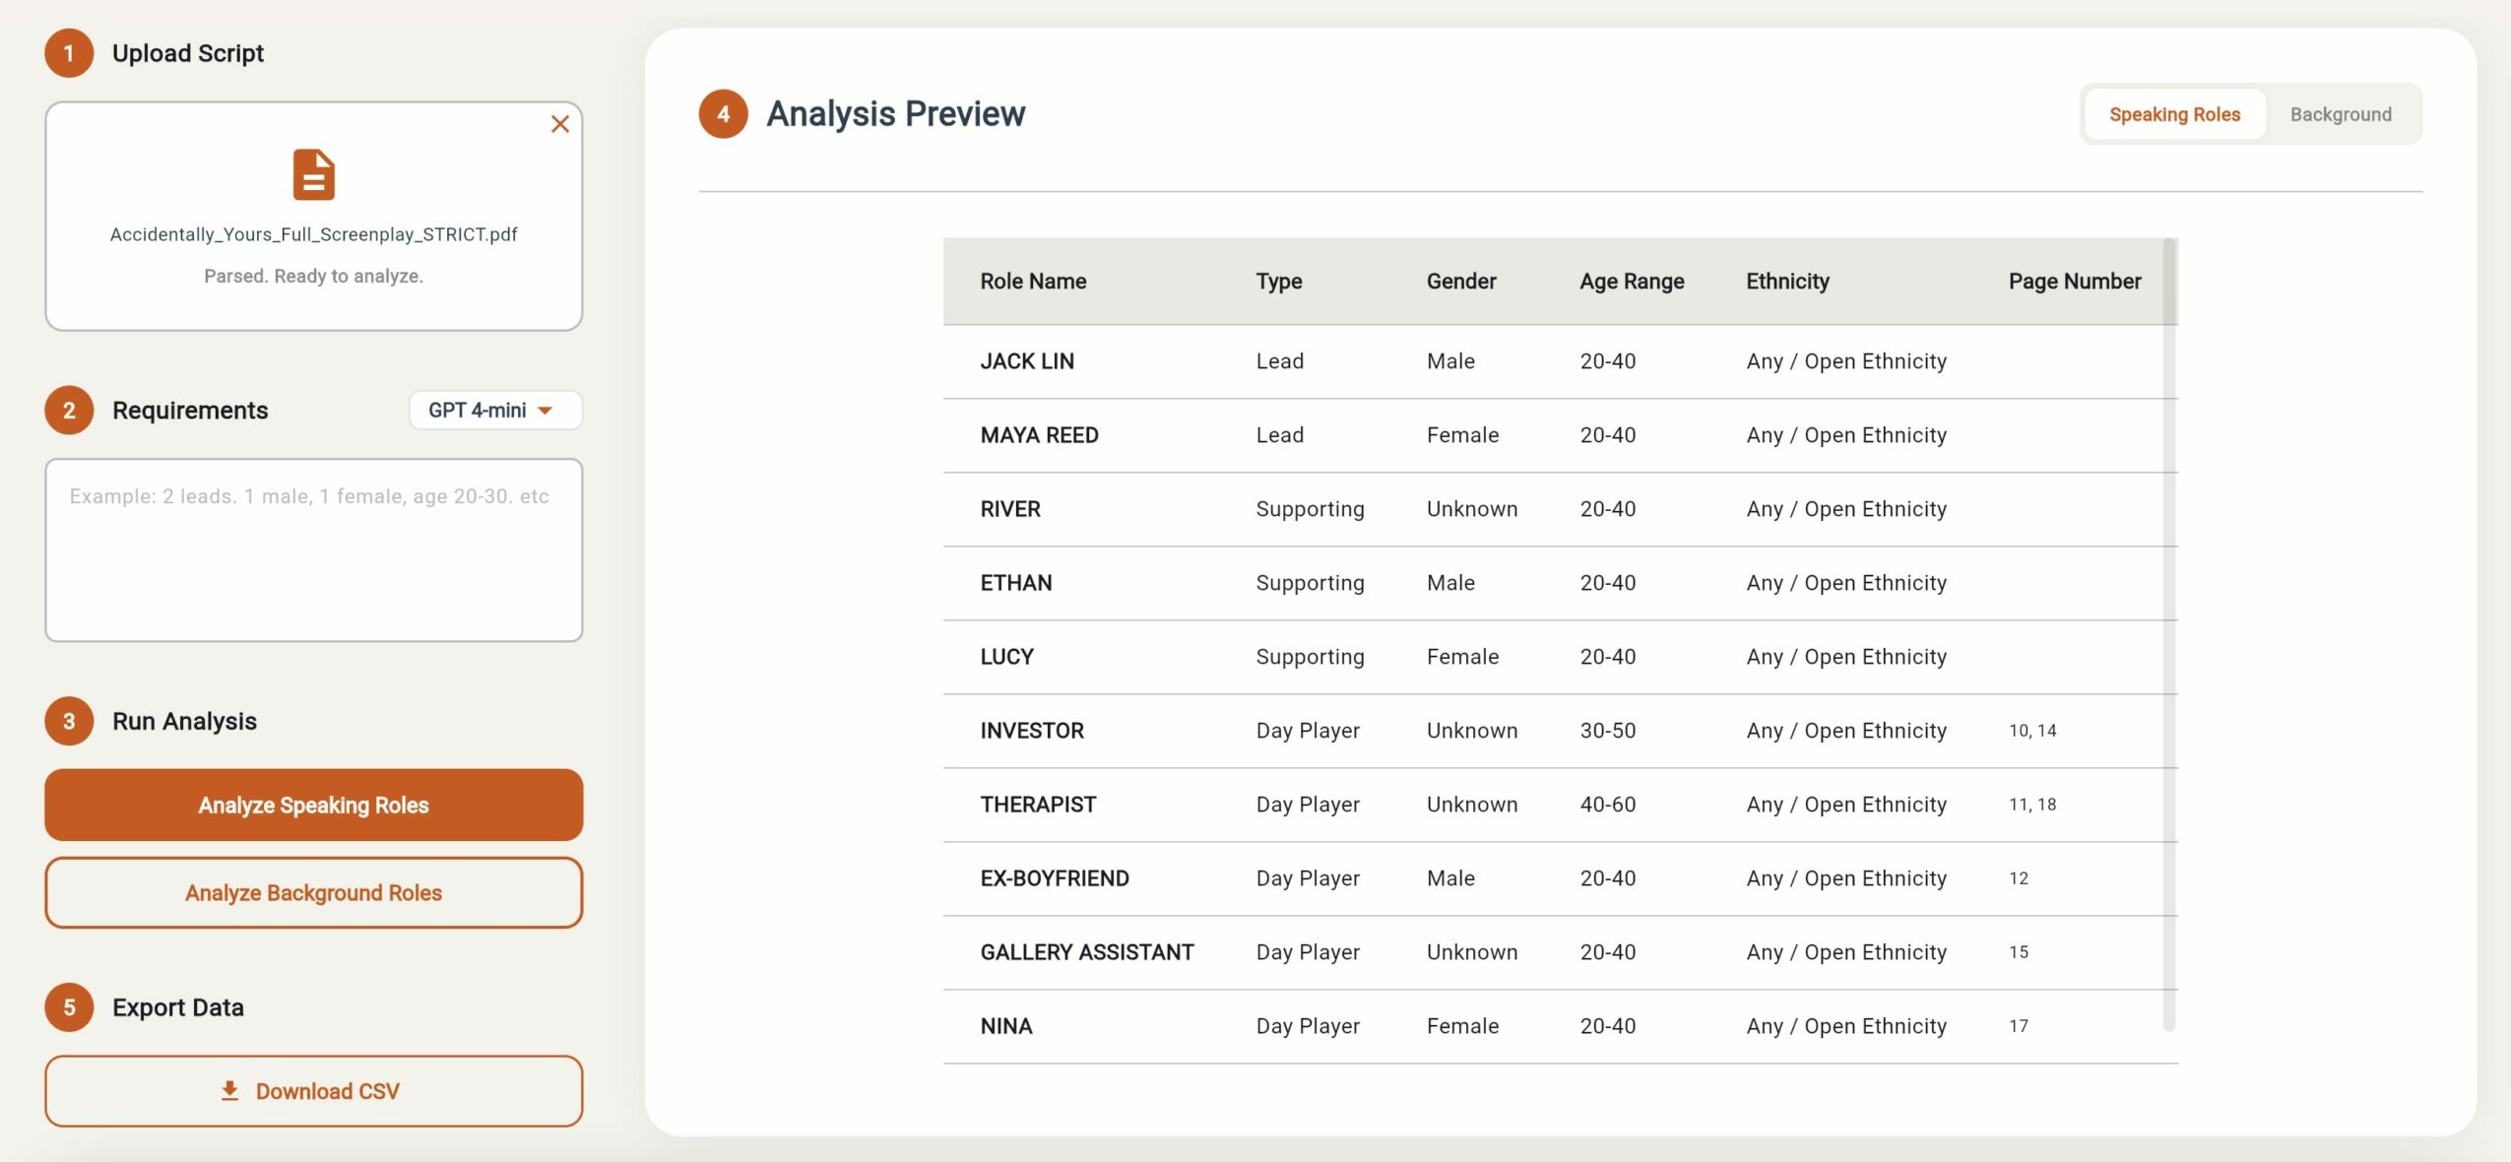Remove the uploaded screenplay file
This screenshot has width=2511, height=1162.
coord(559,123)
